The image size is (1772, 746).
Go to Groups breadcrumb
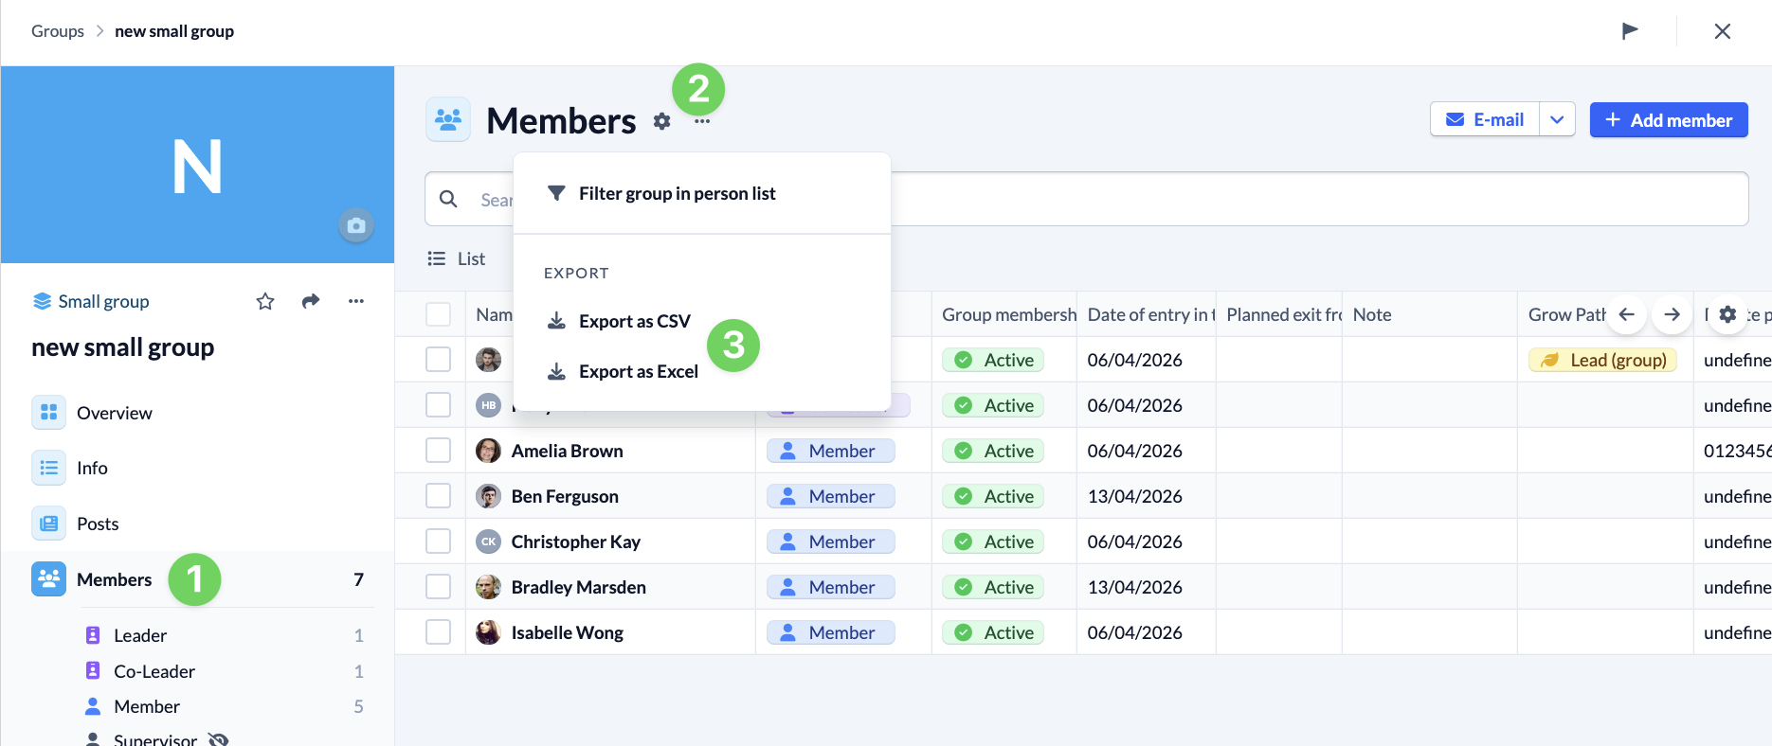pyautogui.click(x=58, y=31)
